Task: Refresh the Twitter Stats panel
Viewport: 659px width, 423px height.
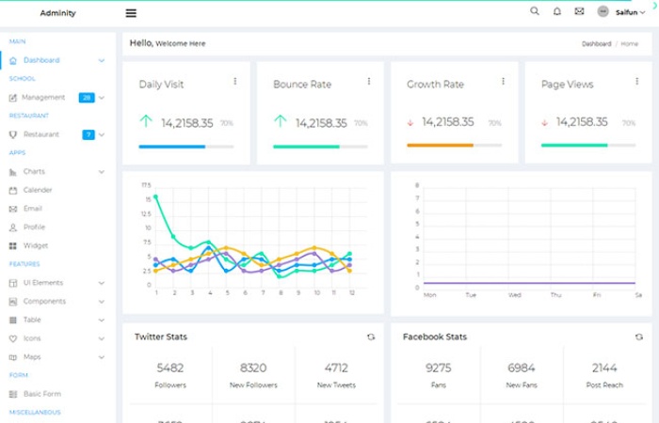Action: 371,337
